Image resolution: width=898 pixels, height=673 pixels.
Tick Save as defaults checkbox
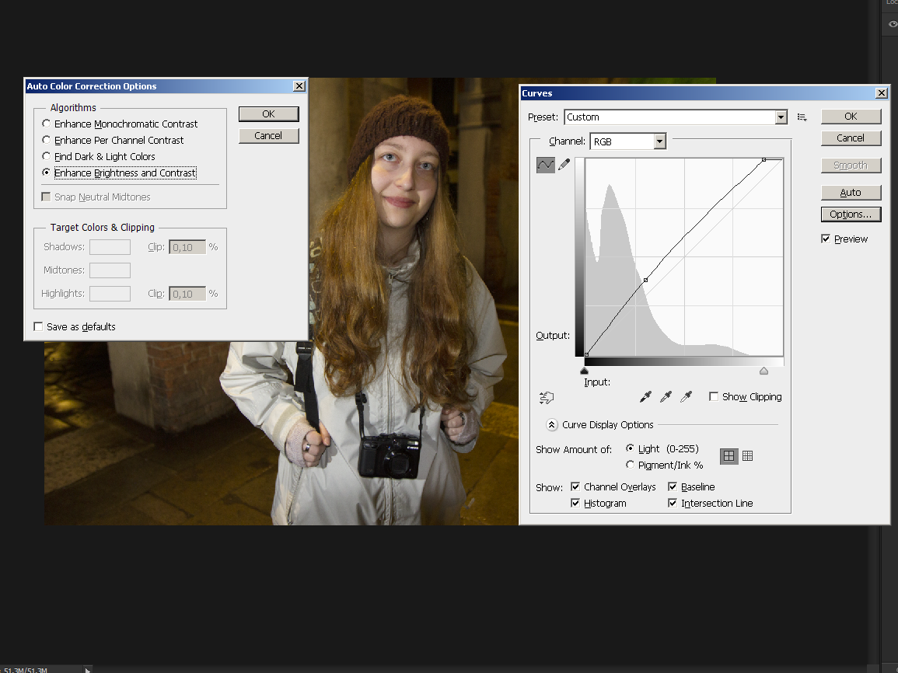[x=38, y=327]
